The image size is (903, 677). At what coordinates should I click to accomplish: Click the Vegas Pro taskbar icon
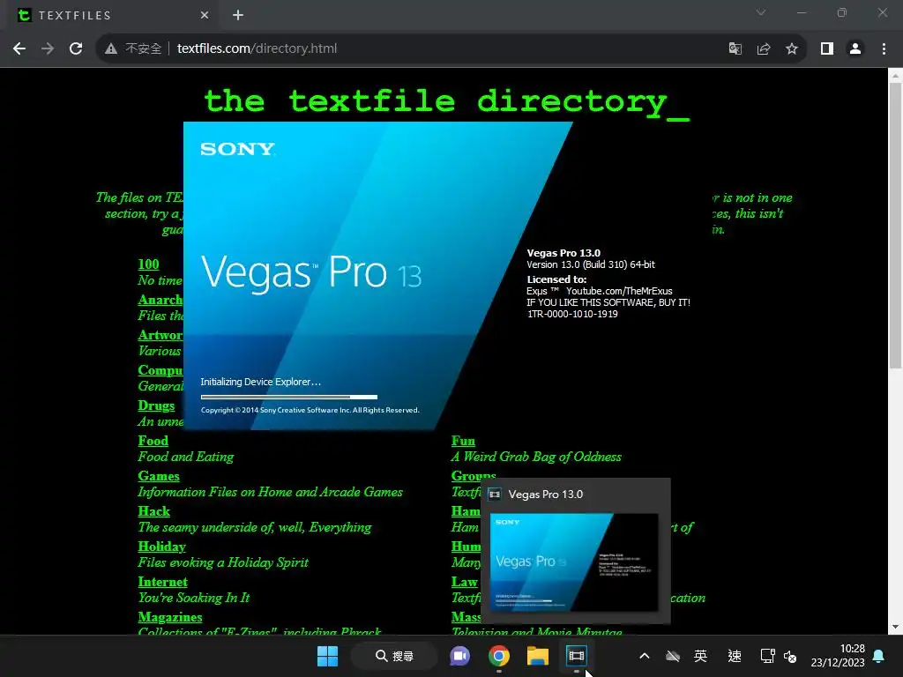576,656
